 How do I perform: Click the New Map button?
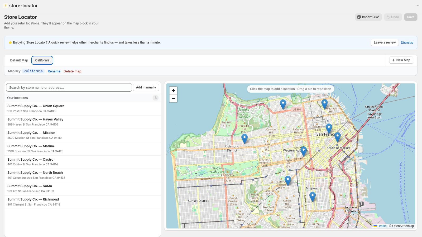point(401,60)
